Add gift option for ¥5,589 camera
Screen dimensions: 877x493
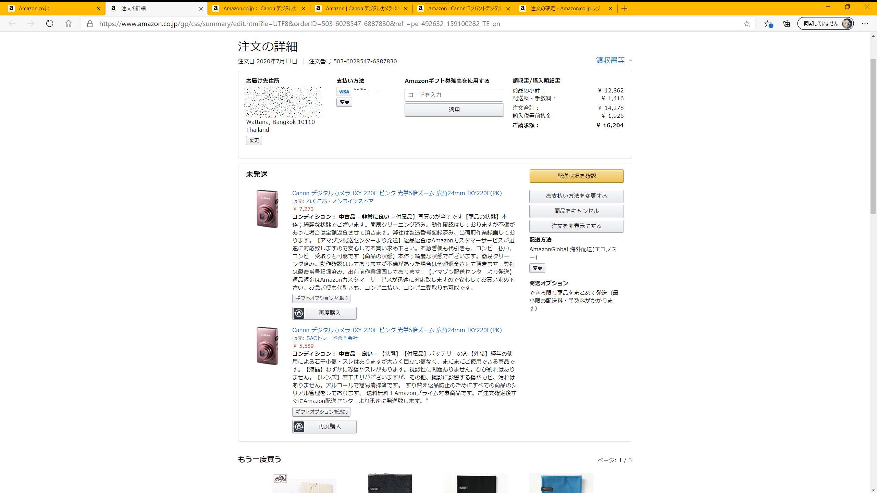tap(321, 412)
